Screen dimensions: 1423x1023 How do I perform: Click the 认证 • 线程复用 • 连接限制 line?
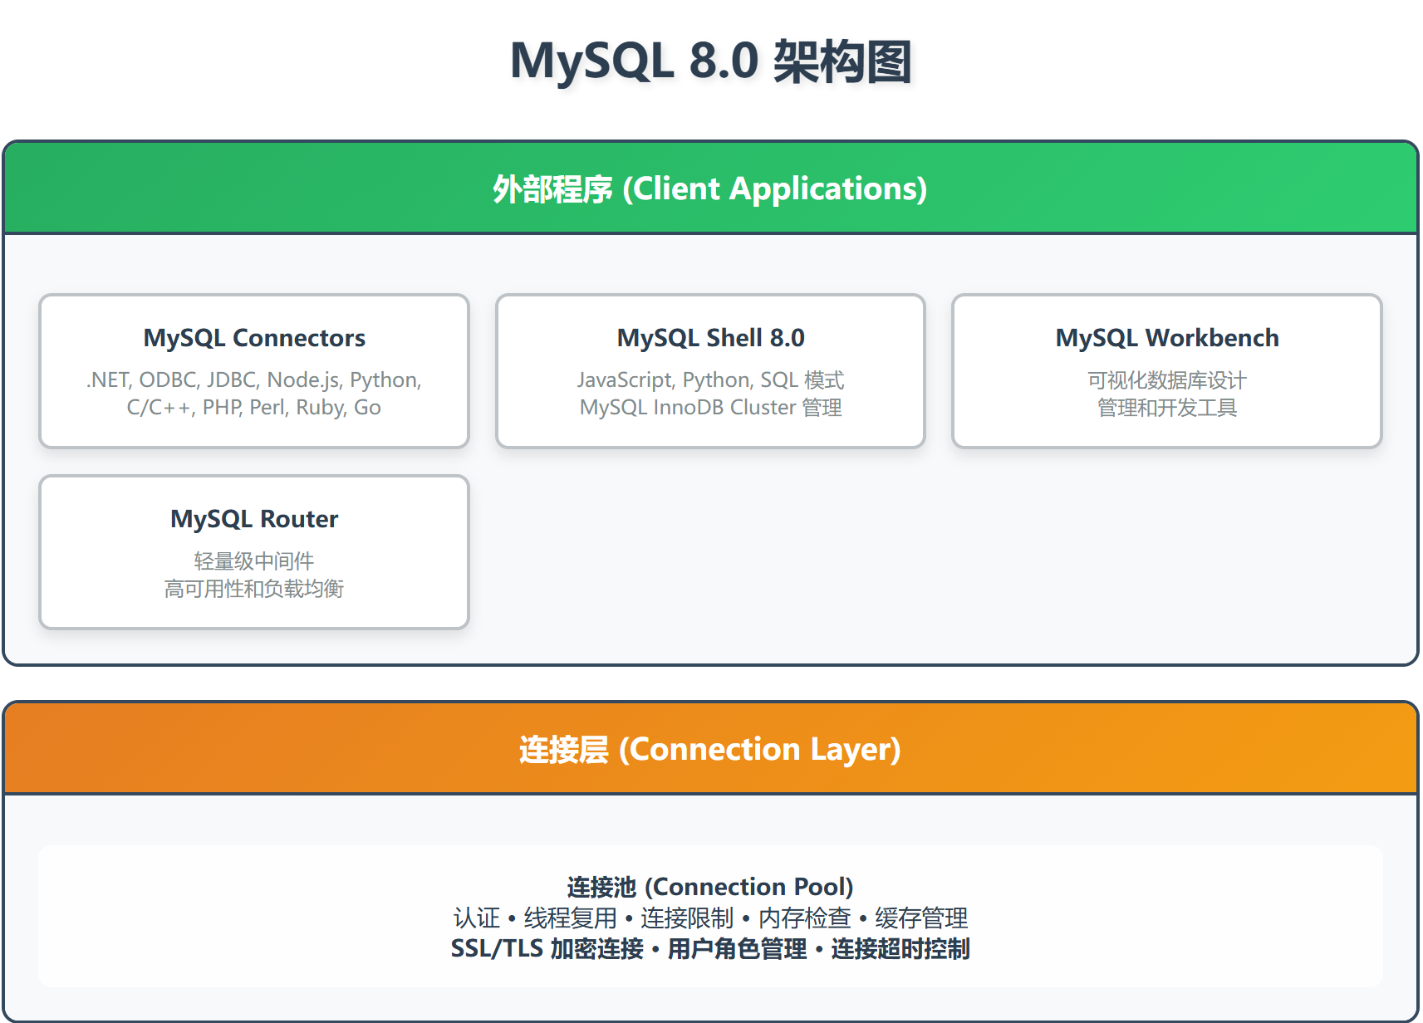710,918
